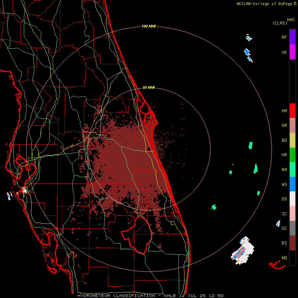Click the IC light pink legend swatch

click(292, 214)
